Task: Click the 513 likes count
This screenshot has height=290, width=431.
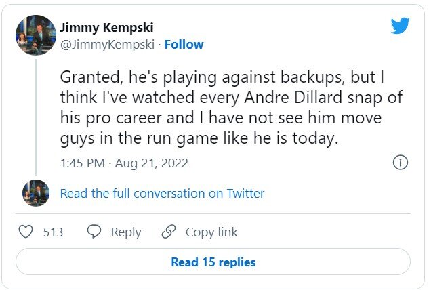Action: 53,232
